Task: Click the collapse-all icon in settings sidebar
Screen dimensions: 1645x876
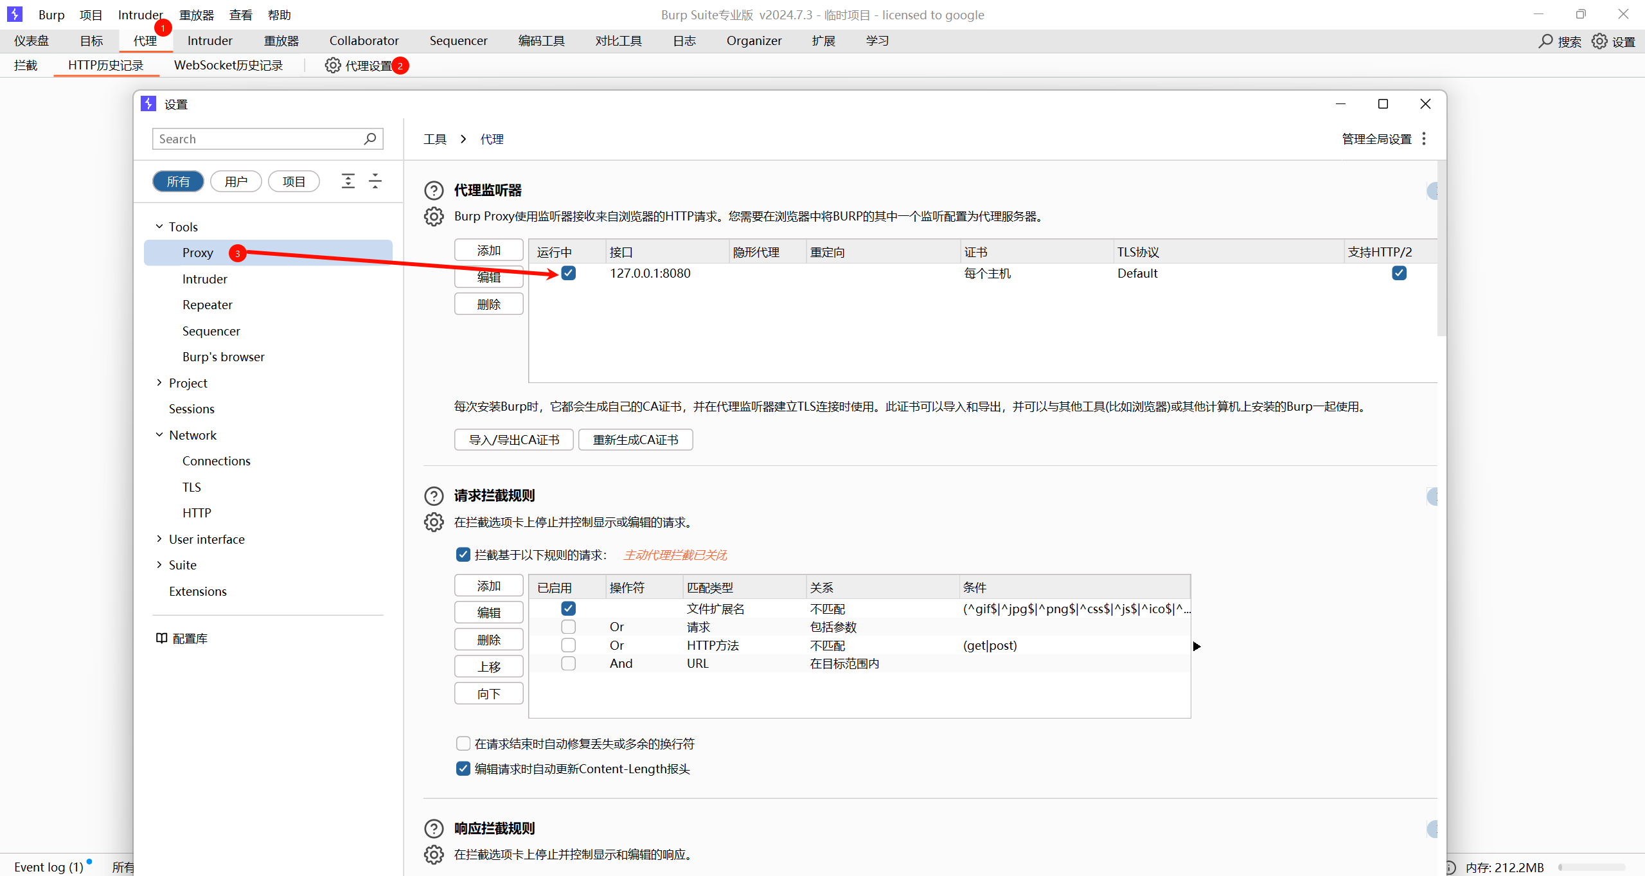Action: point(375,181)
